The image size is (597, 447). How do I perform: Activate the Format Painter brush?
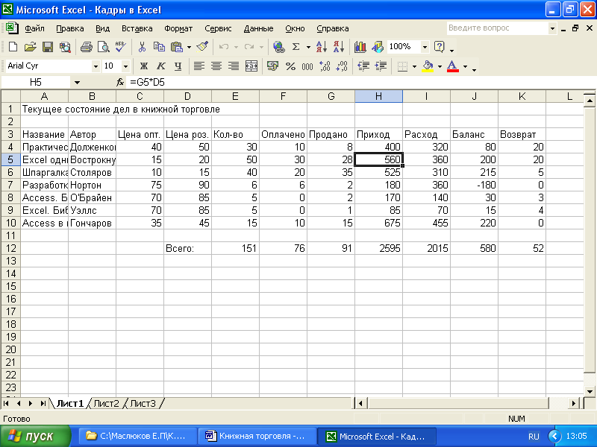[x=202, y=47]
